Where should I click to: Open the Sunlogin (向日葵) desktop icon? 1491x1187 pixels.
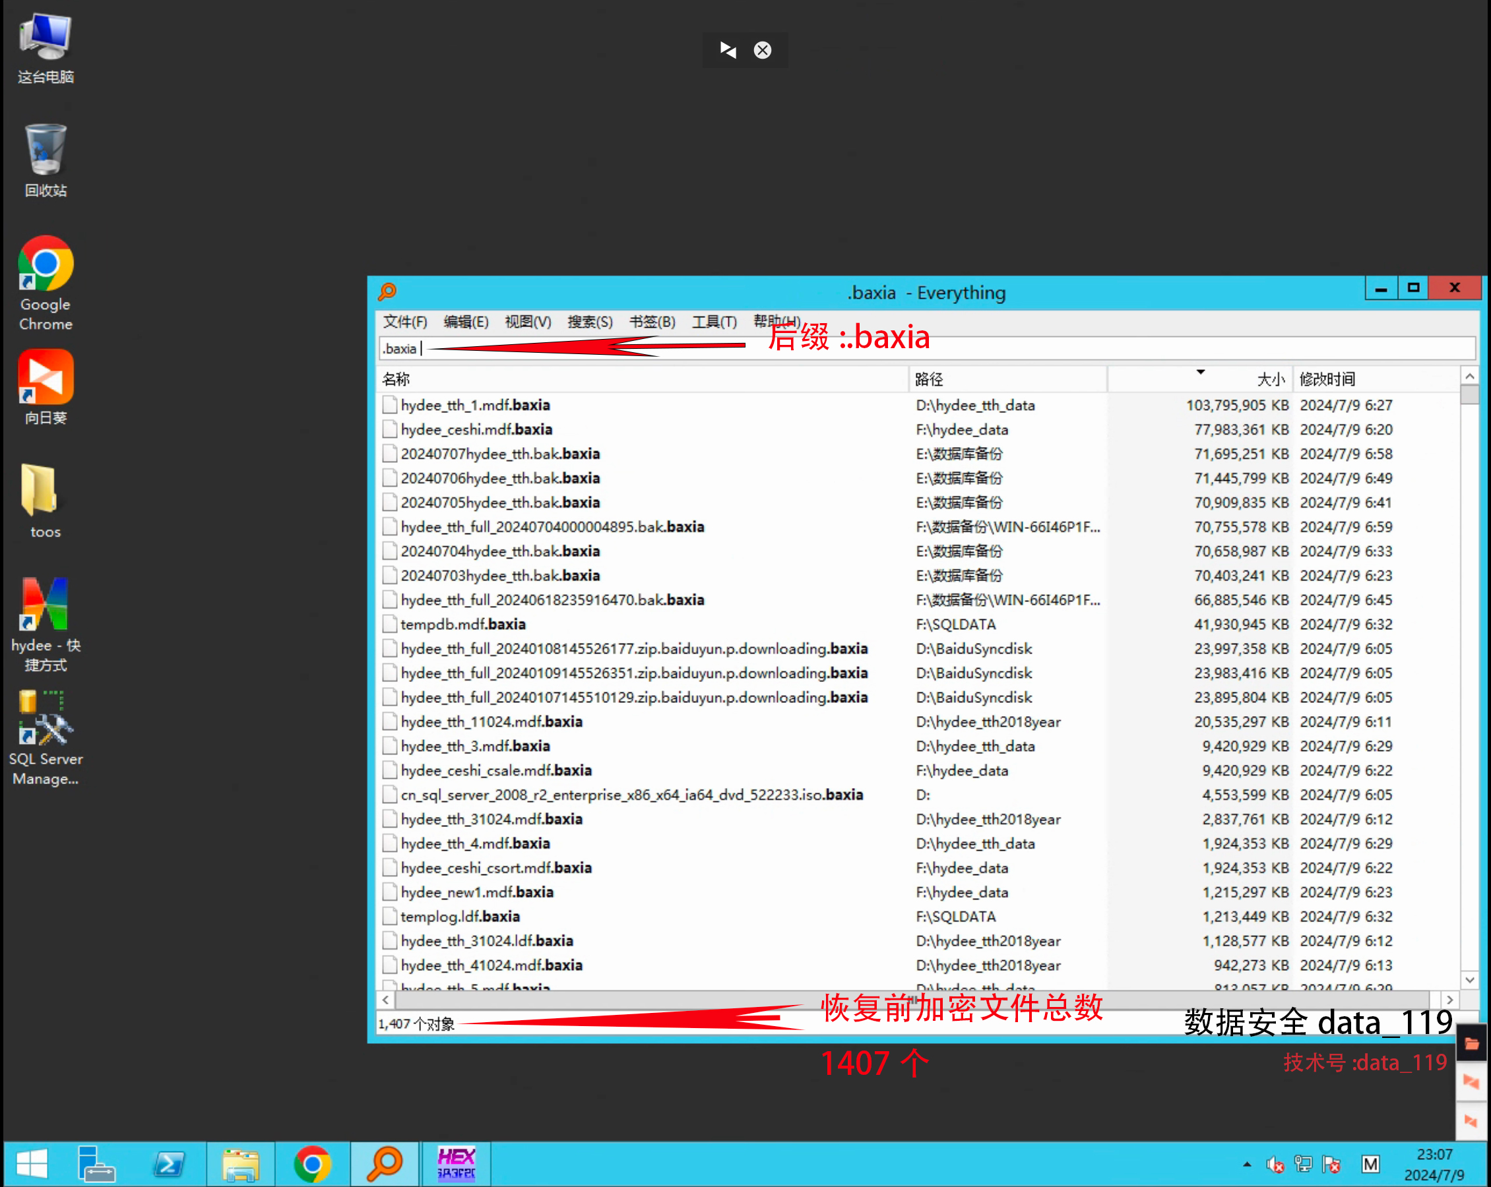tap(46, 377)
